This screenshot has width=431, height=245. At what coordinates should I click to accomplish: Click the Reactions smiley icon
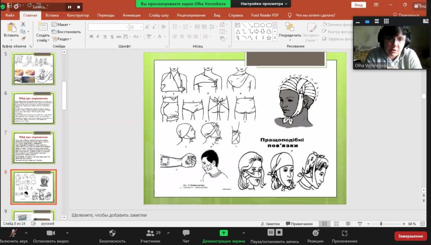coord(316,233)
